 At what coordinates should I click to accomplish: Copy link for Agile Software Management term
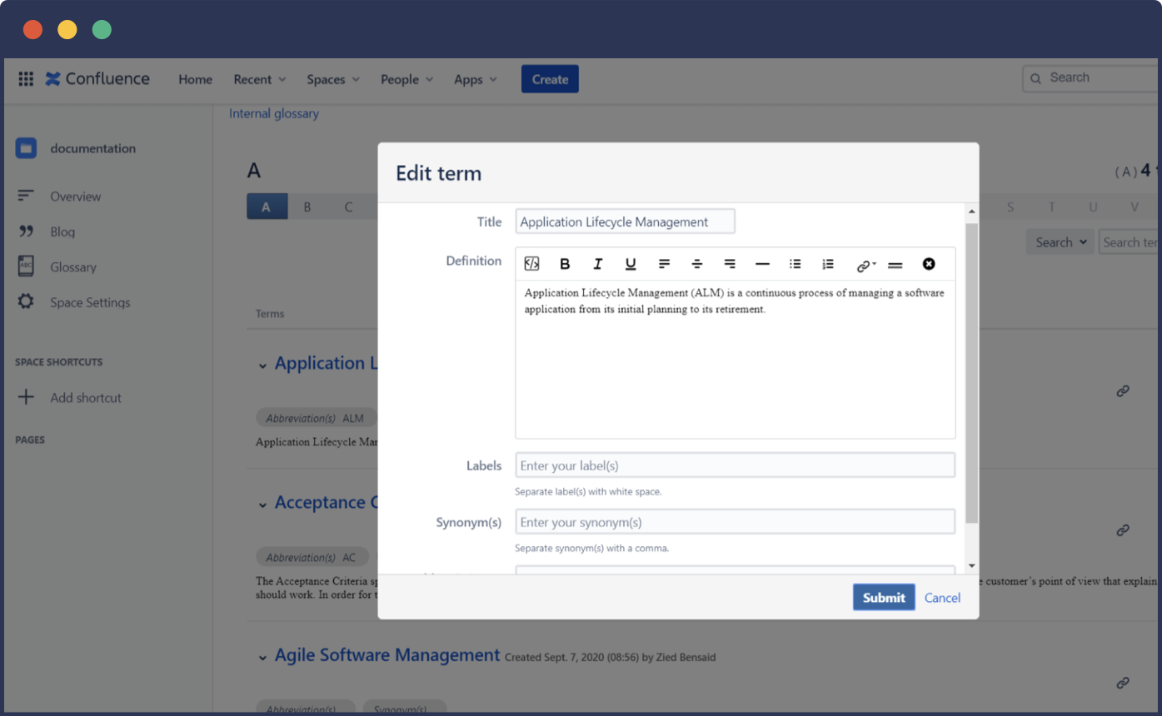(1123, 683)
